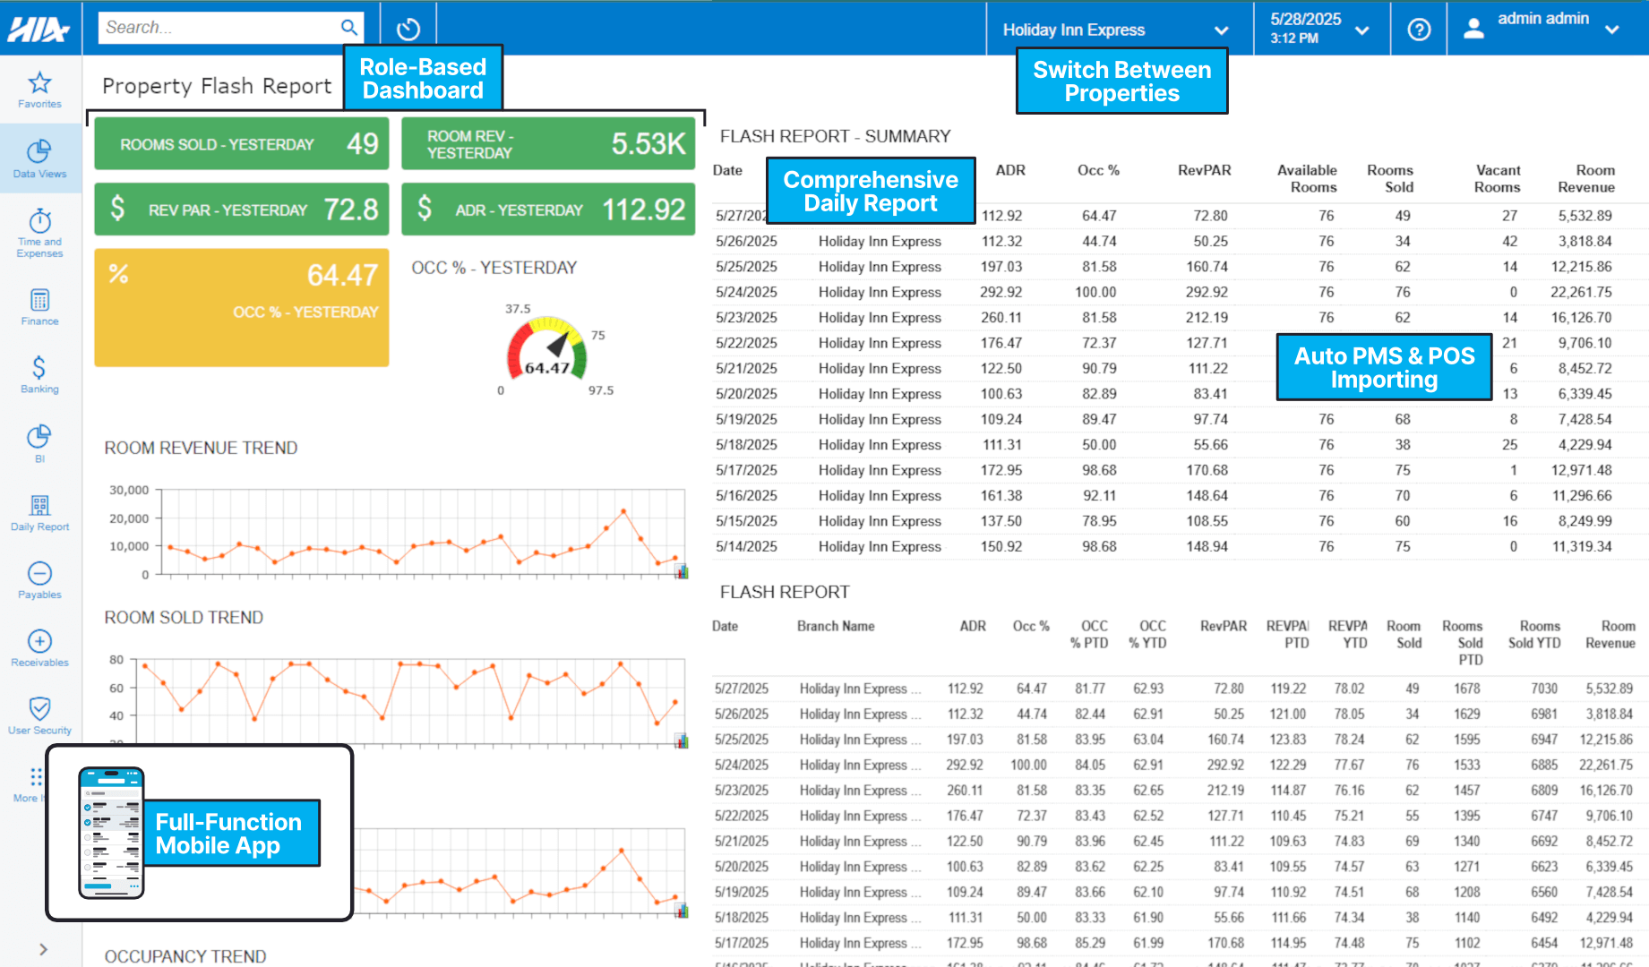Sort Flash Report by Branch Name header

coord(836,626)
